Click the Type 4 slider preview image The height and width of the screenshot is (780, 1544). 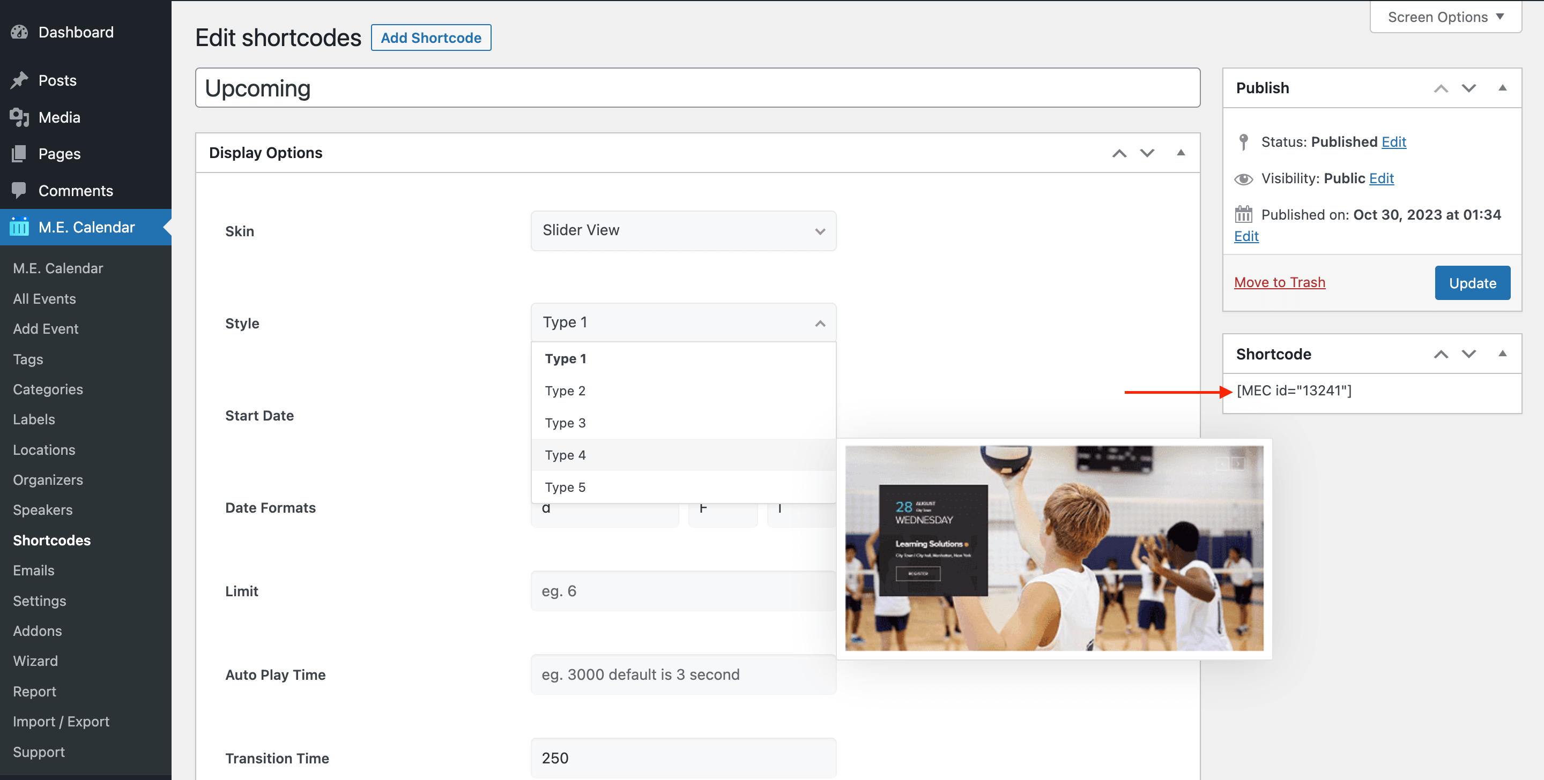[1053, 548]
